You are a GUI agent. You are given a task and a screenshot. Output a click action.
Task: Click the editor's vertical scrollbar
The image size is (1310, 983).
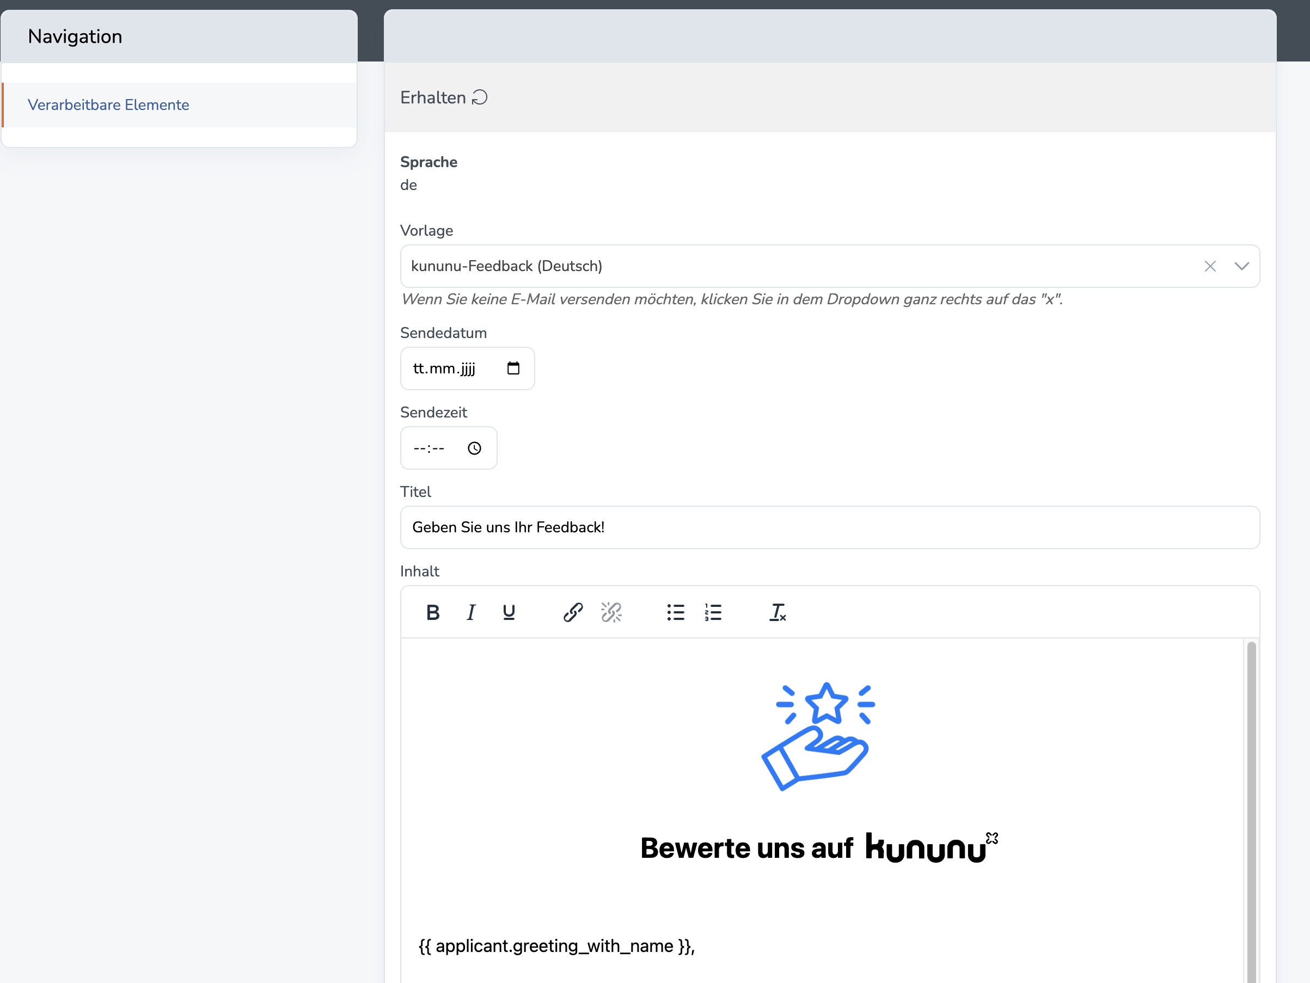point(1251,811)
